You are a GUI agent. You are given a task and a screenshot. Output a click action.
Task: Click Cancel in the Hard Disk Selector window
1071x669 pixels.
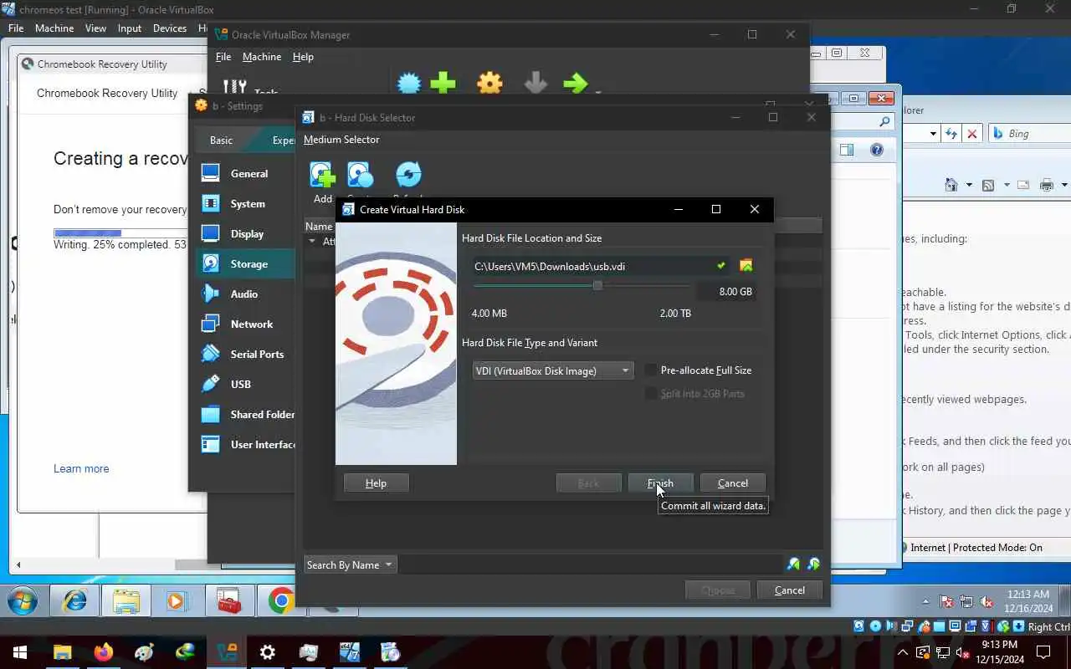click(790, 590)
